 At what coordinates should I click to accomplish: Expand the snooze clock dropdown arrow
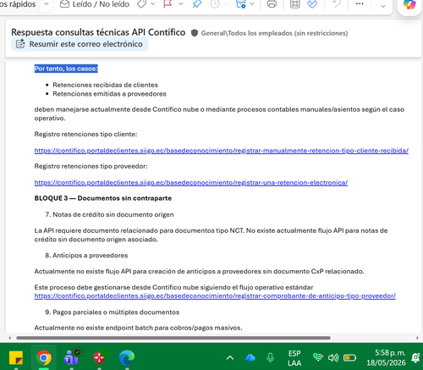(226, 4)
